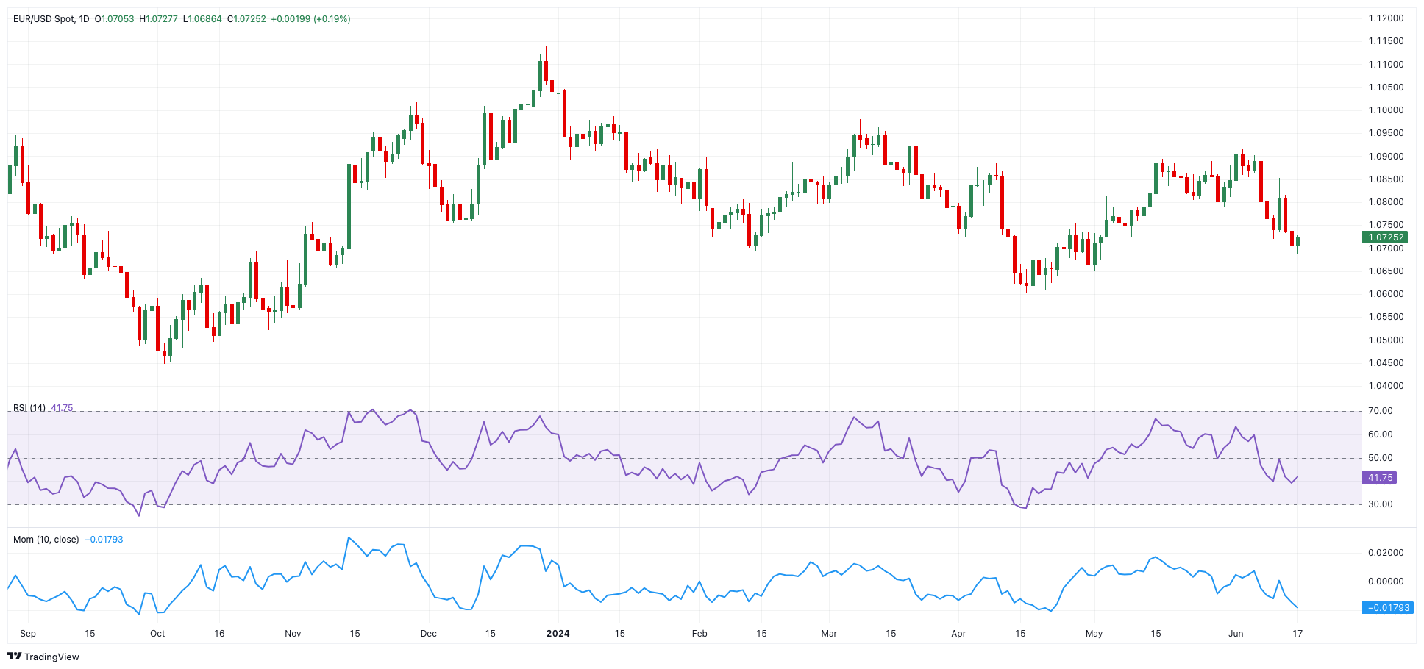
Task: Select the 70.00 overbought level on the RSI scale
Action: (x=1380, y=411)
